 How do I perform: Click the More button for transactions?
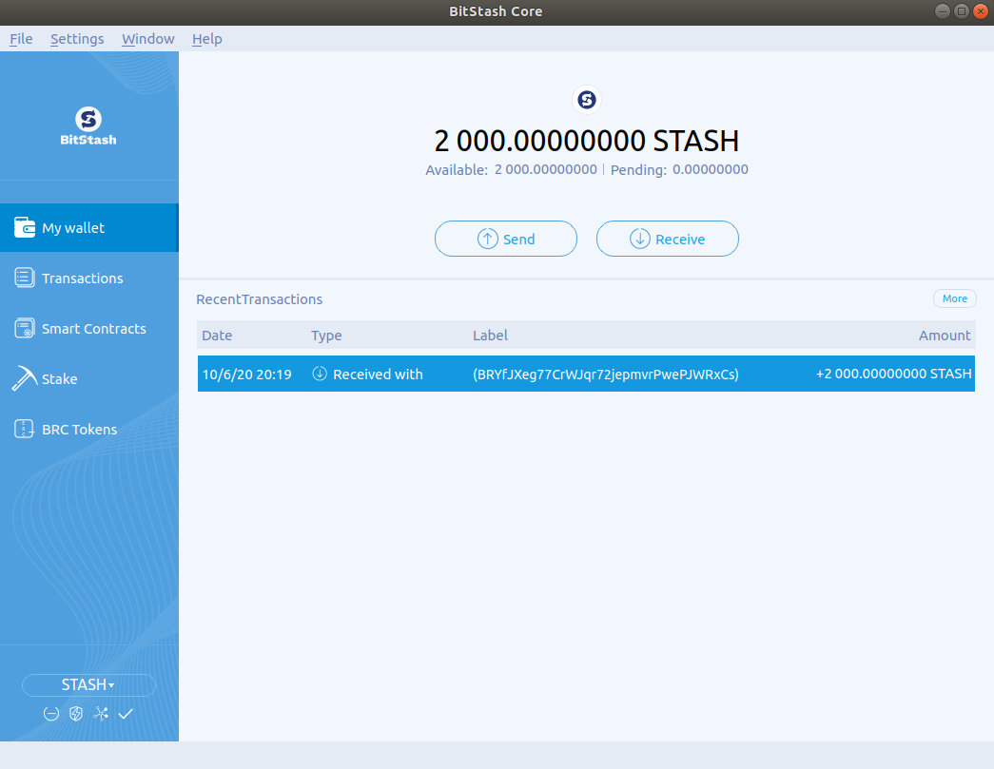pos(955,298)
